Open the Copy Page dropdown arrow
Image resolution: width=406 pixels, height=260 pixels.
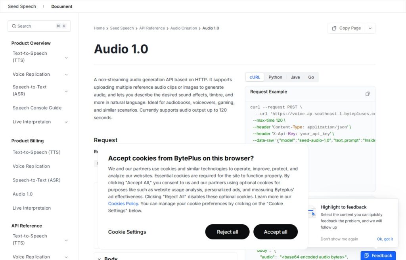370,28
